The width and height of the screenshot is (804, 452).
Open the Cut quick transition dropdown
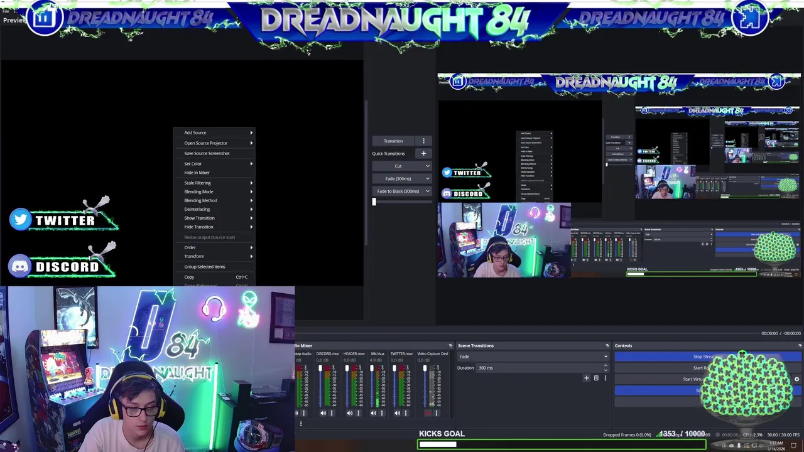coord(401,166)
